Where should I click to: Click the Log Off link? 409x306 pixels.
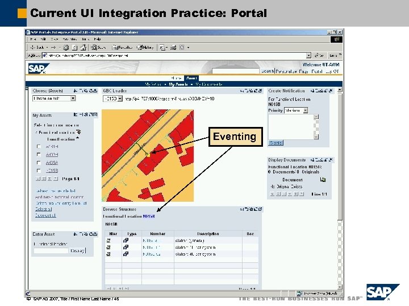tap(332, 71)
